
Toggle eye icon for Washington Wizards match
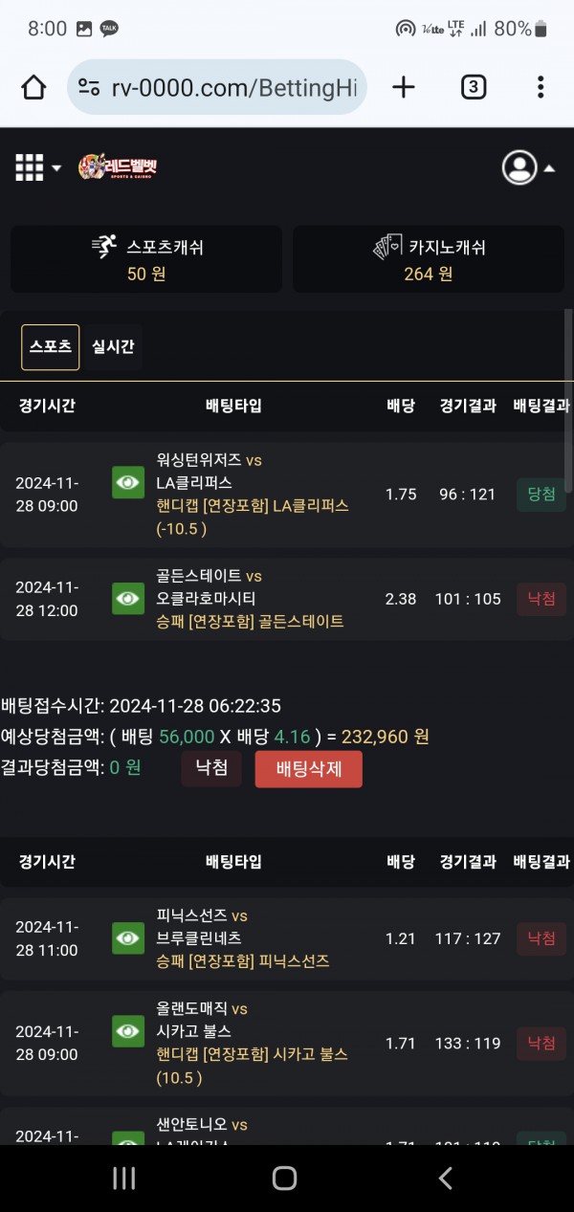click(128, 483)
